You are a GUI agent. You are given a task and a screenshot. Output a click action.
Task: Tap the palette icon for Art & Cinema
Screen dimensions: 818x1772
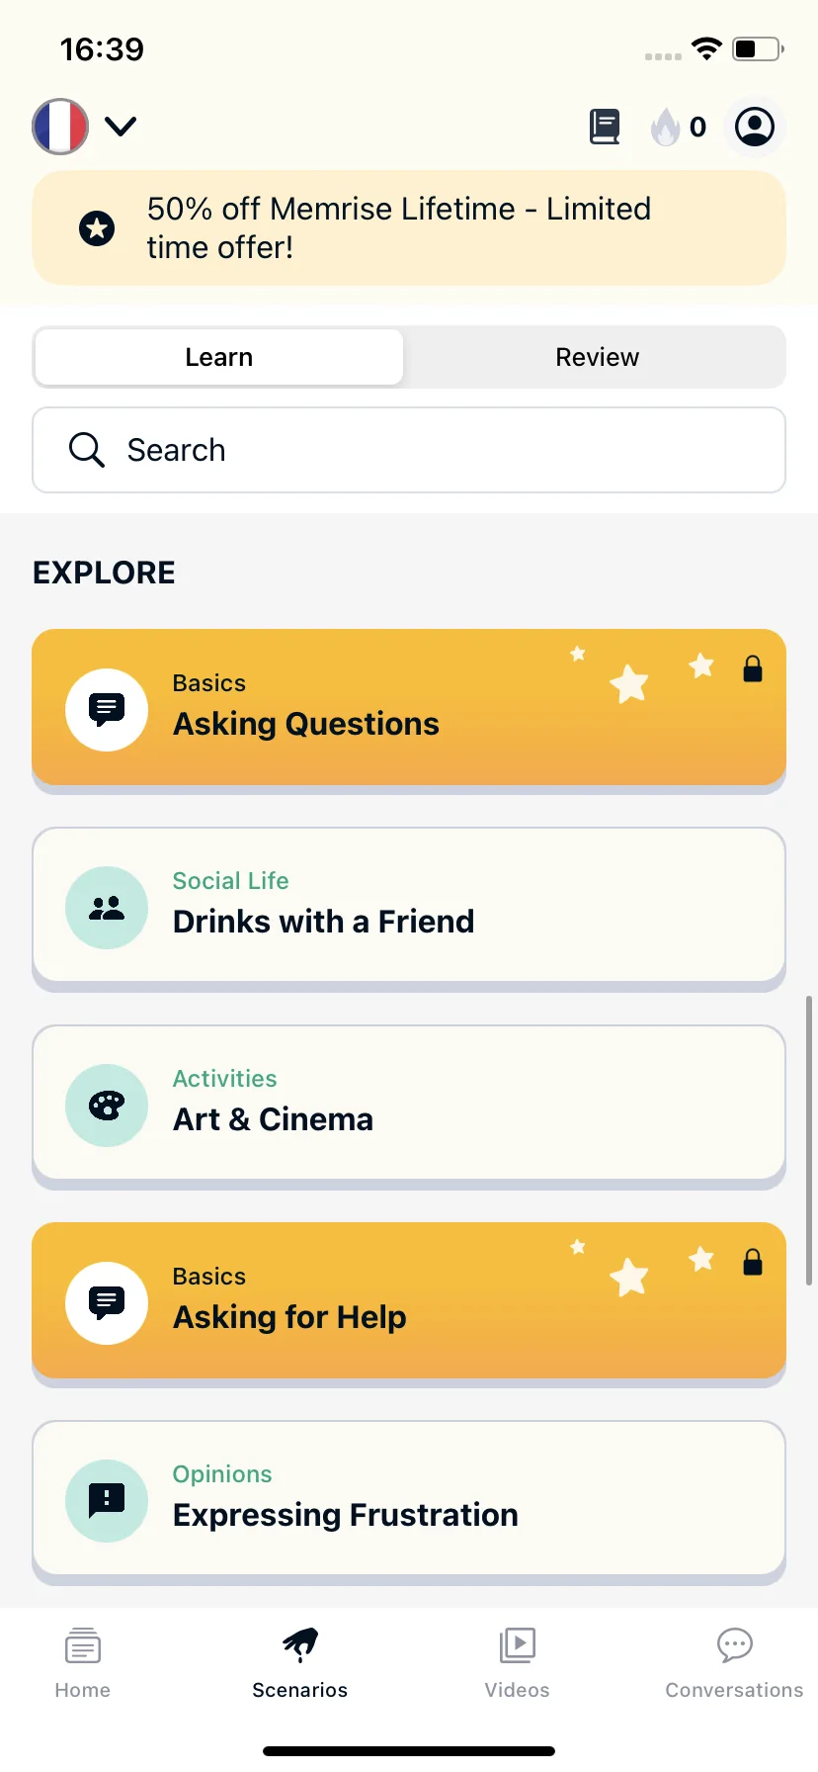point(107,1106)
